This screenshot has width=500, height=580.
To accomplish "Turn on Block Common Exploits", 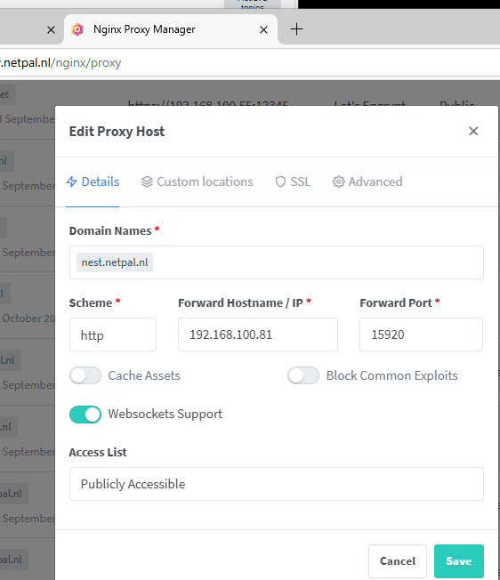I will pyautogui.click(x=303, y=375).
